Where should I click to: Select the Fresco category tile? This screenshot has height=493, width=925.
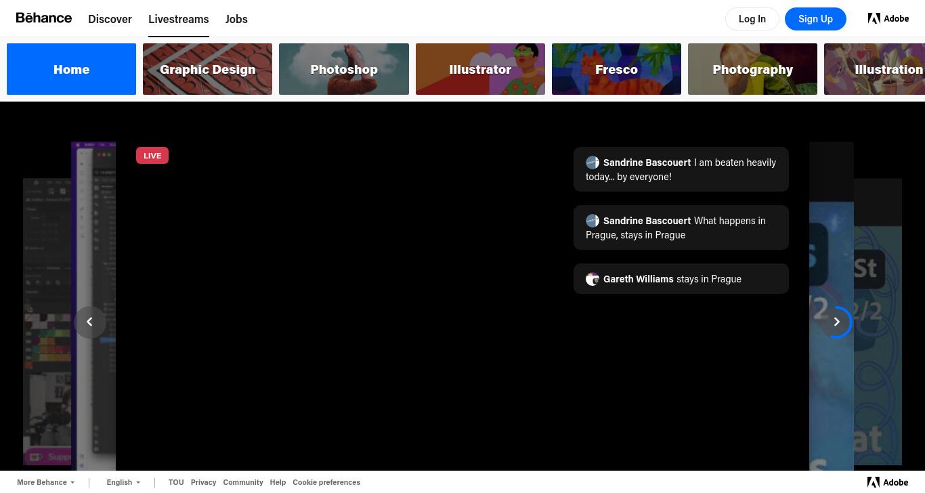[616, 69]
